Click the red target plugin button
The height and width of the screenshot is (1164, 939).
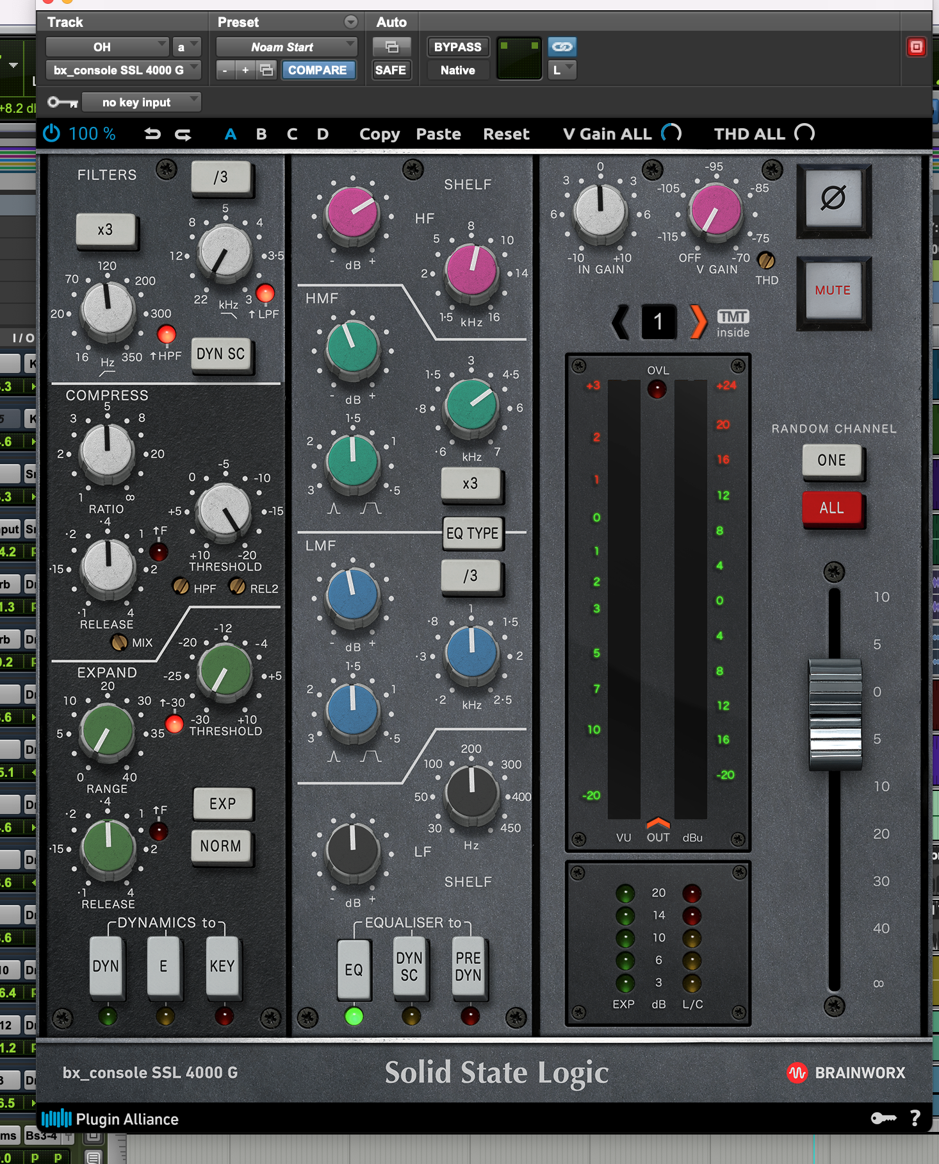916,47
